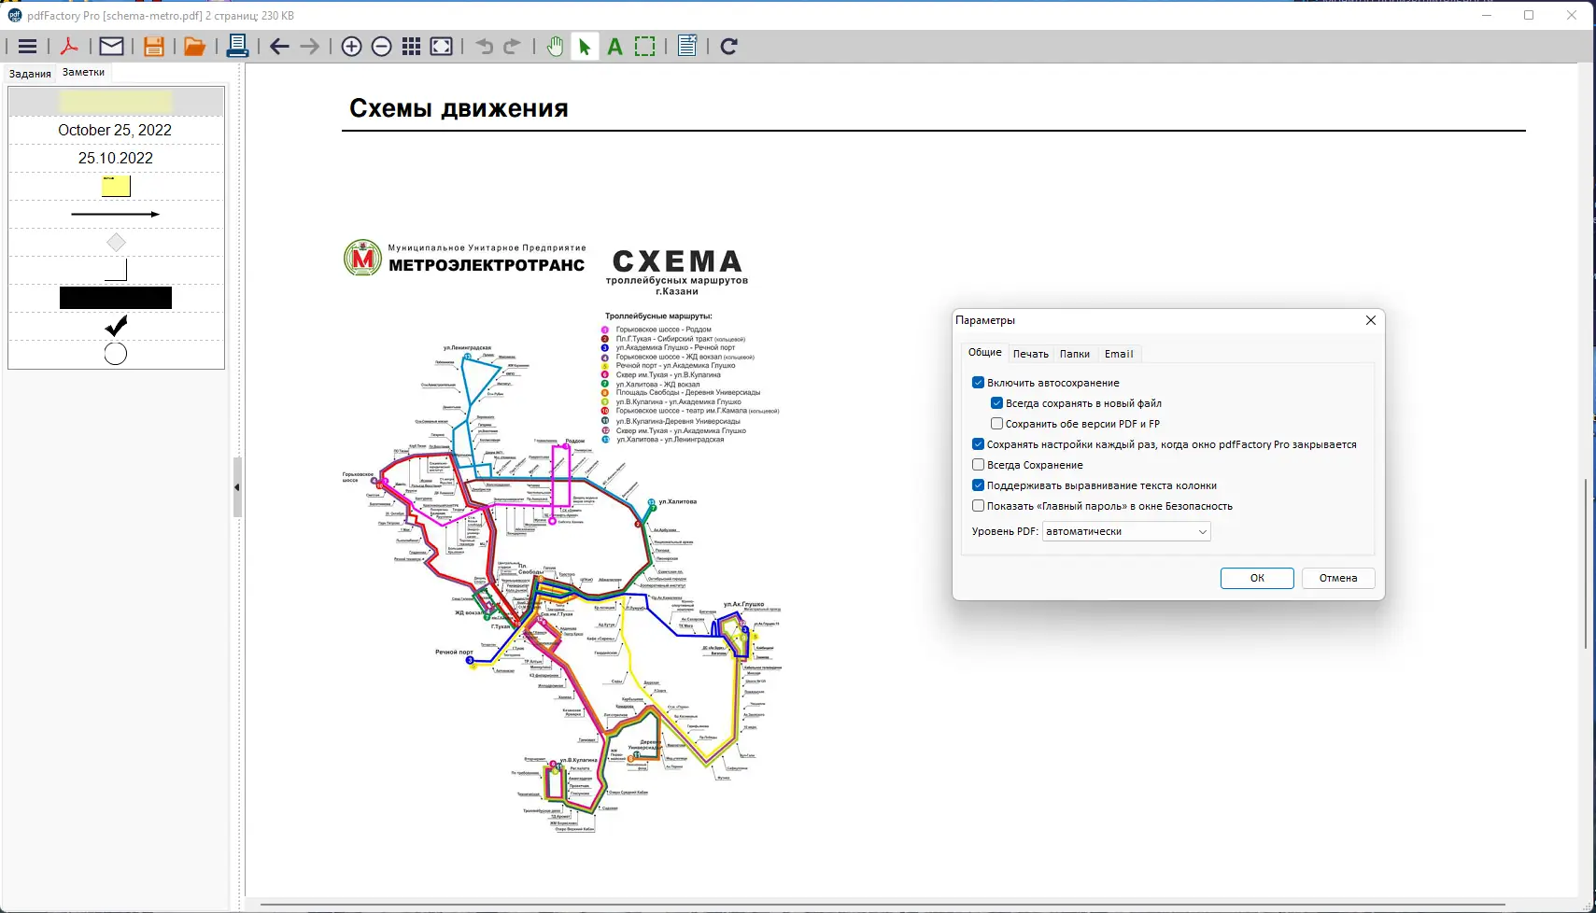The image size is (1596, 913).
Task: Enable the 'Всегда Сохранение' checkbox
Action: 979,465
